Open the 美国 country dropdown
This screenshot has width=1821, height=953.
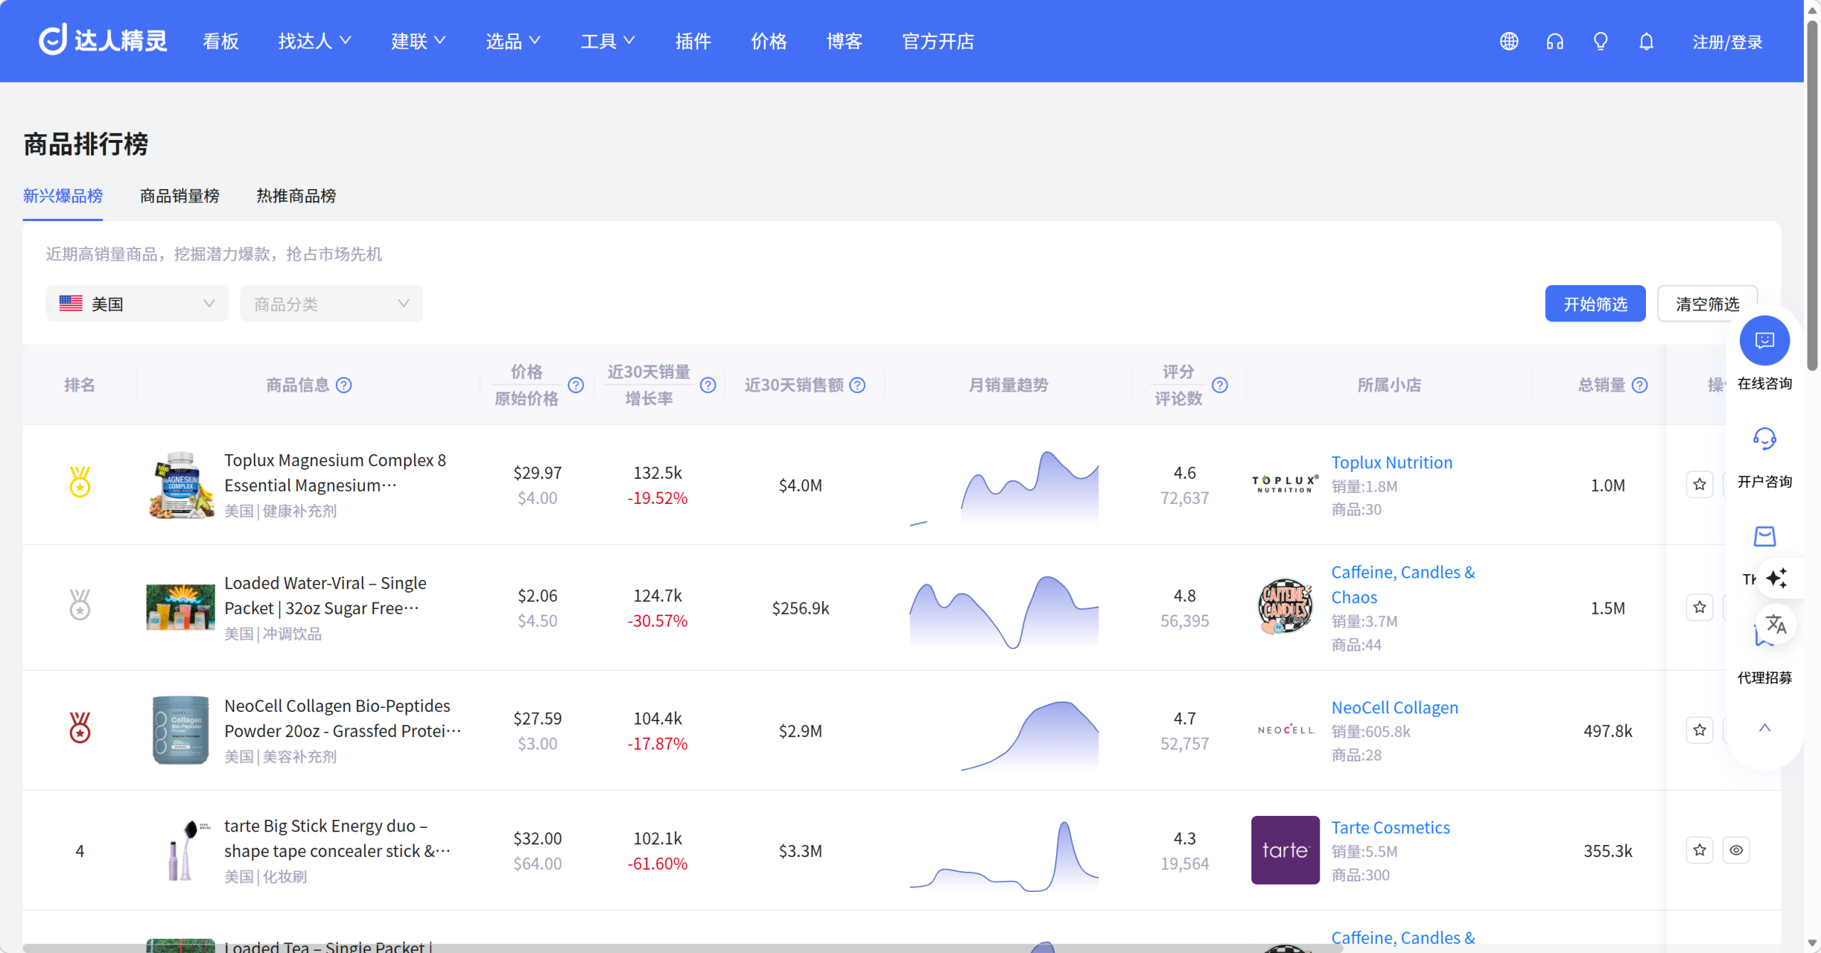(137, 304)
